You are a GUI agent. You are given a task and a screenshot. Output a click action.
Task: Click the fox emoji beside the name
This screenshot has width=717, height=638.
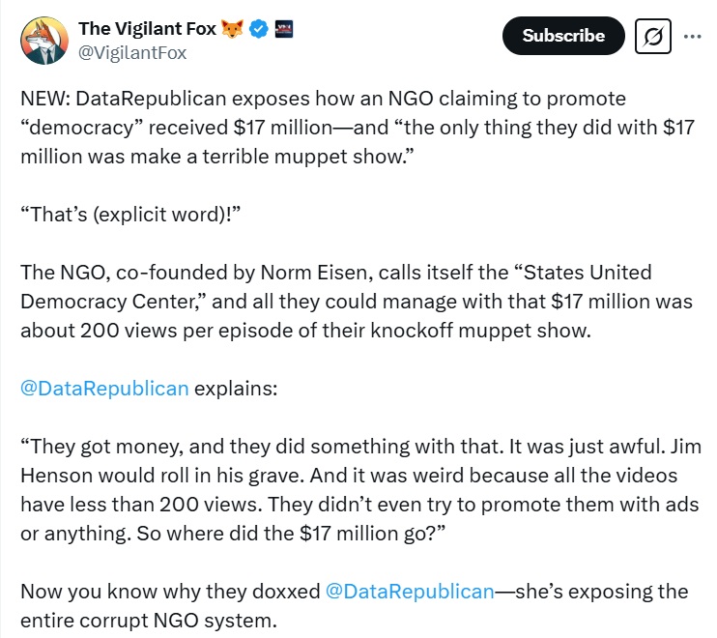coord(232,29)
